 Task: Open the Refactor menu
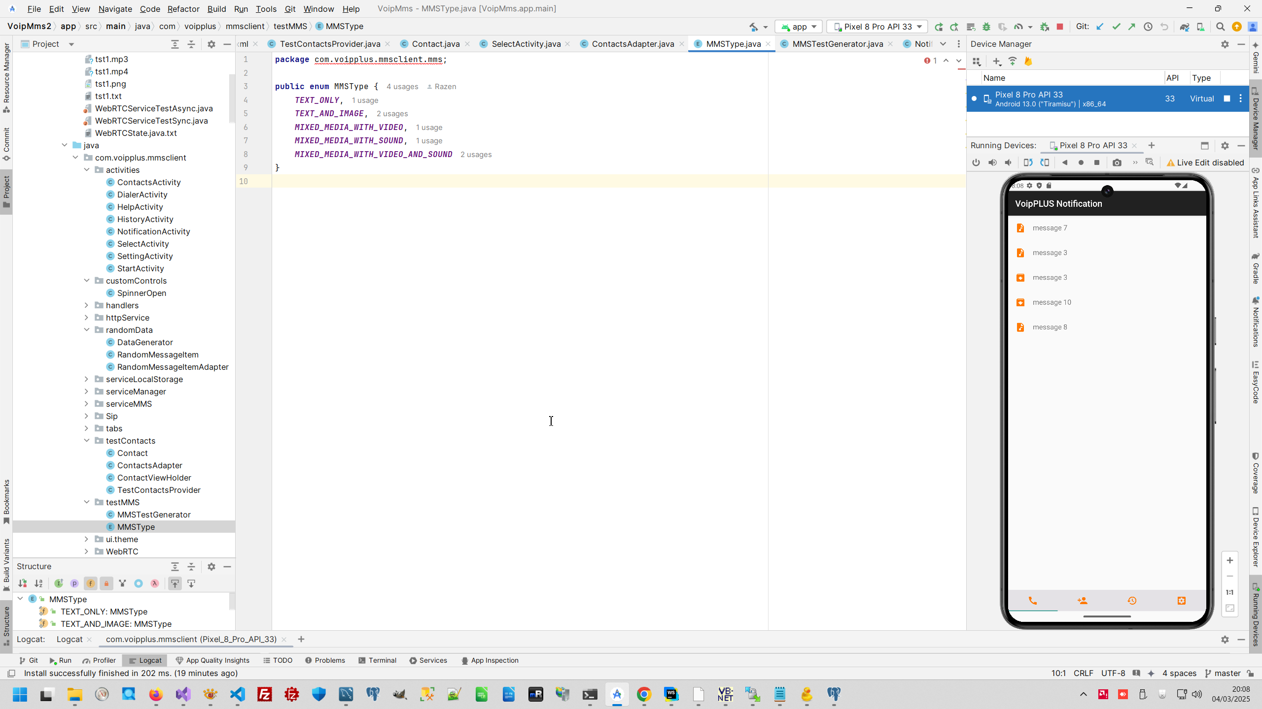(x=183, y=9)
